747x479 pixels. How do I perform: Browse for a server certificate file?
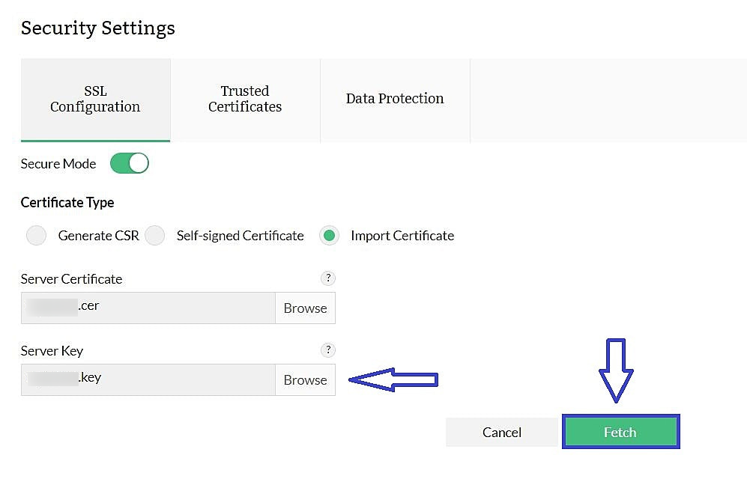click(305, 308)
